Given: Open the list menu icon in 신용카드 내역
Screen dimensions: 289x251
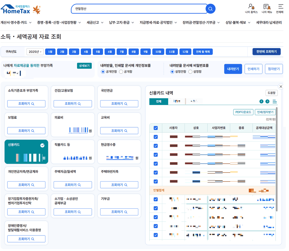Looking at the screenshot, I should point(275,101).
